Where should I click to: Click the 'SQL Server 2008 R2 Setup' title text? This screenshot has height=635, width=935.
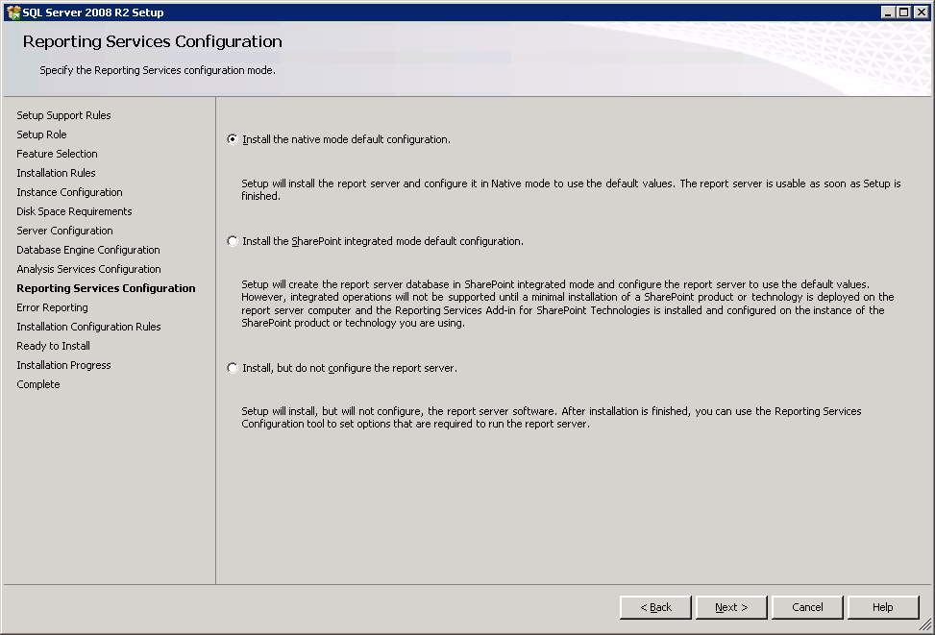93,12
